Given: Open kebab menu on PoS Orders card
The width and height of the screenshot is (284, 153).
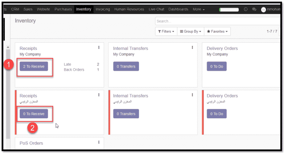Looking at the screenshot, I should point(99,142).
